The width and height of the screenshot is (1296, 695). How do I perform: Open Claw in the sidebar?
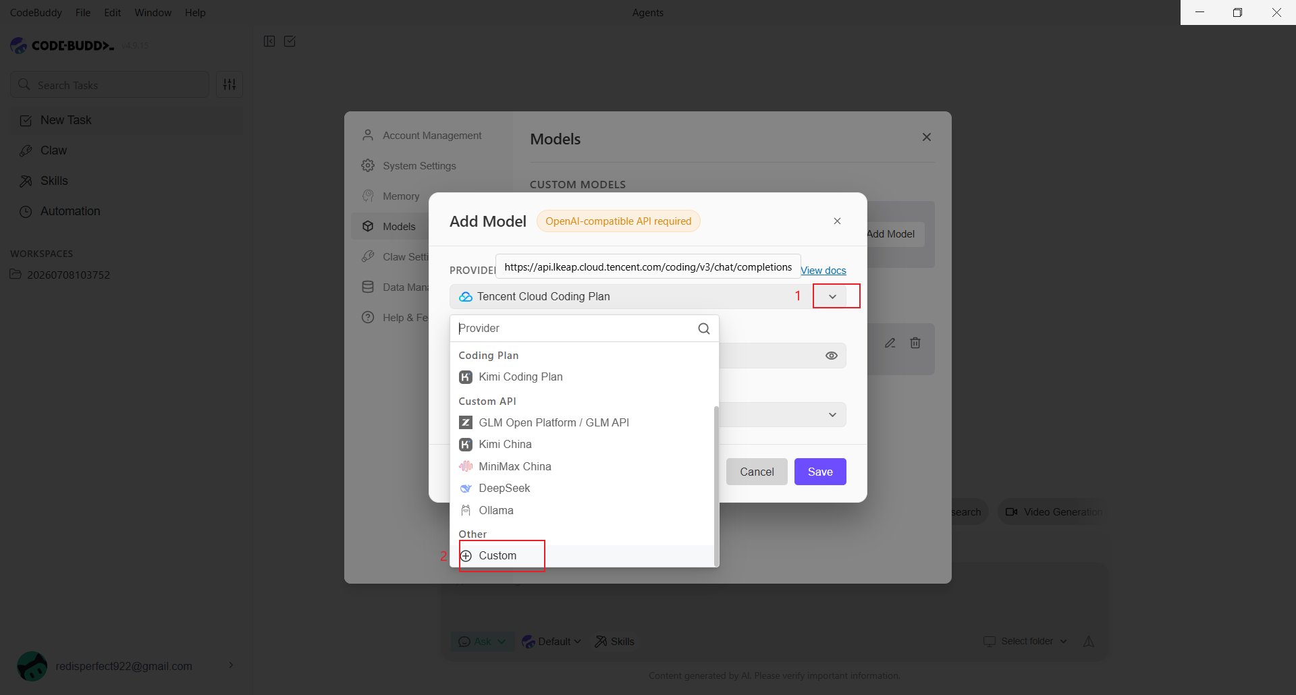point(127,150)
